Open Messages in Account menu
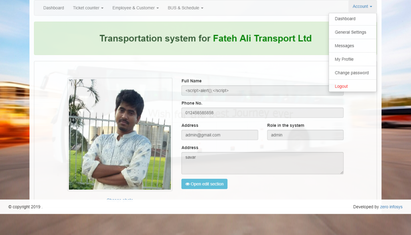This screenshot has height=235, width=411. [x=344, y=46]
